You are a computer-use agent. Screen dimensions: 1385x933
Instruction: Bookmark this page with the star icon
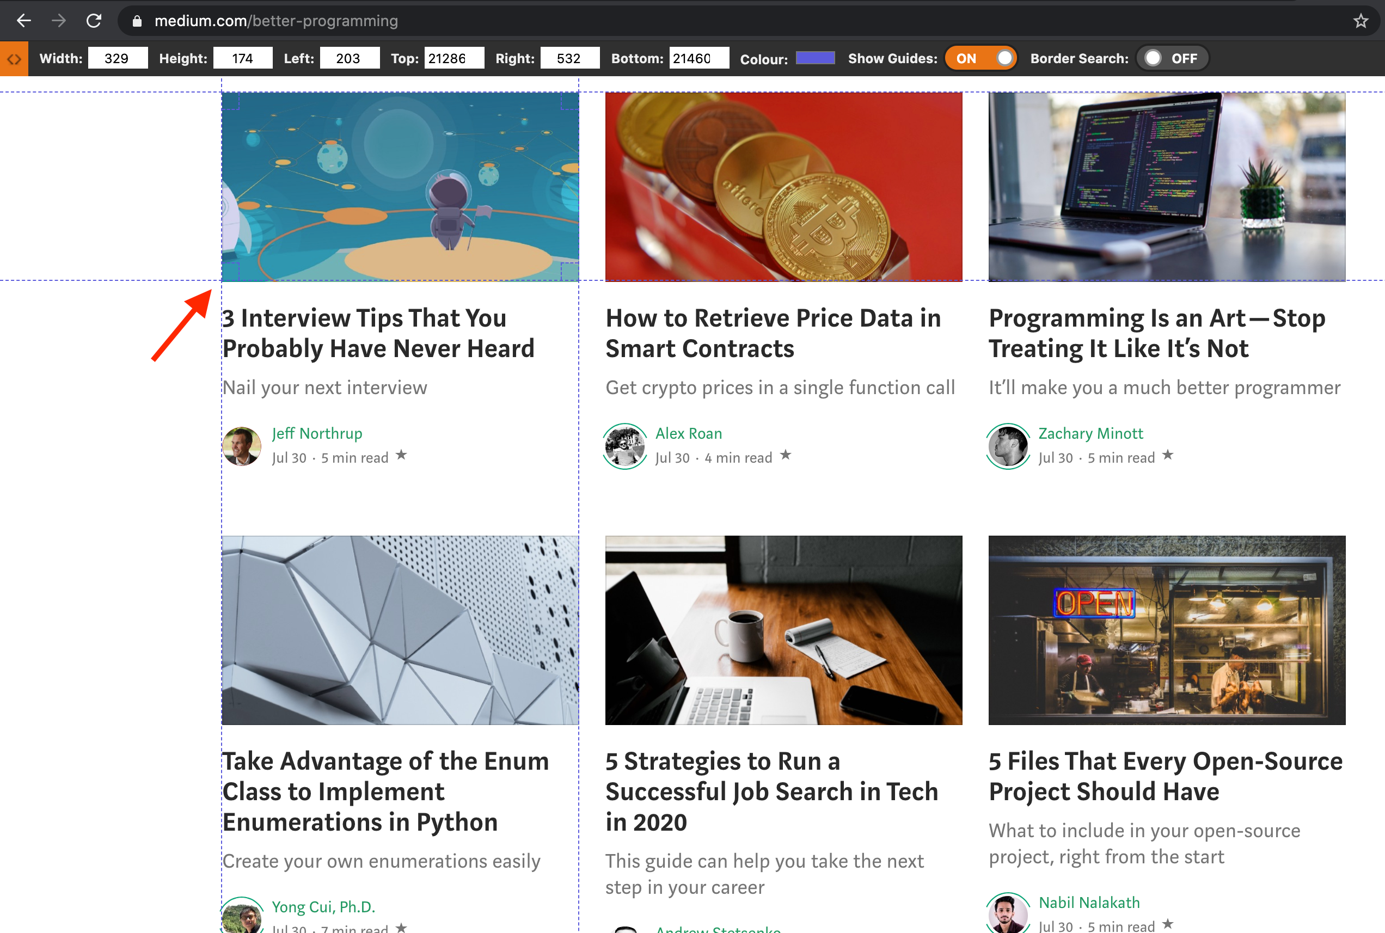pos(1361,21)
